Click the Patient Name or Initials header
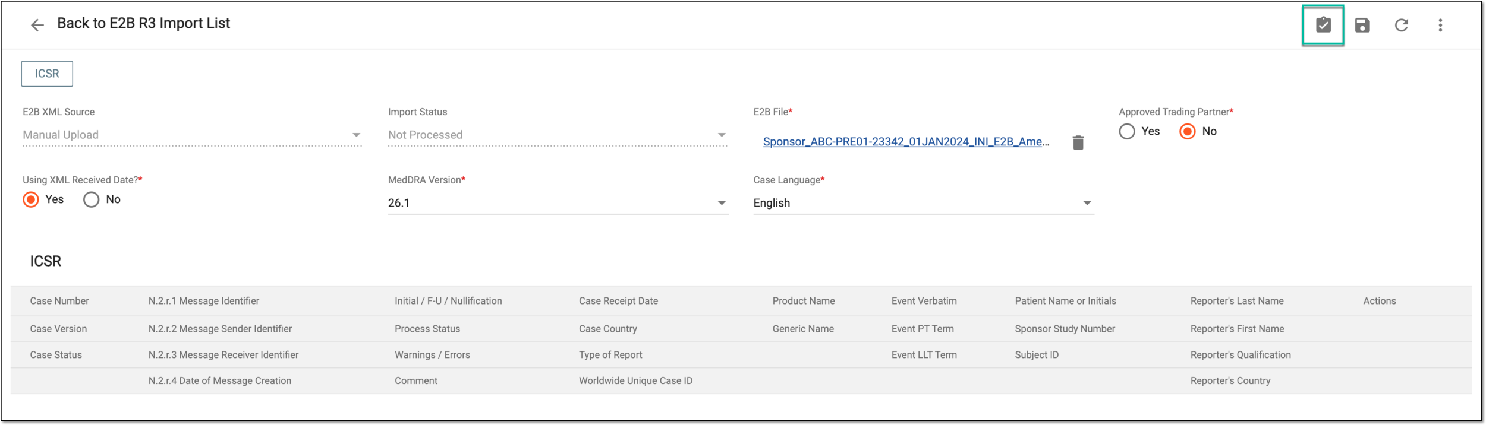1486x425 pixels. click(x=1065, y=301)
